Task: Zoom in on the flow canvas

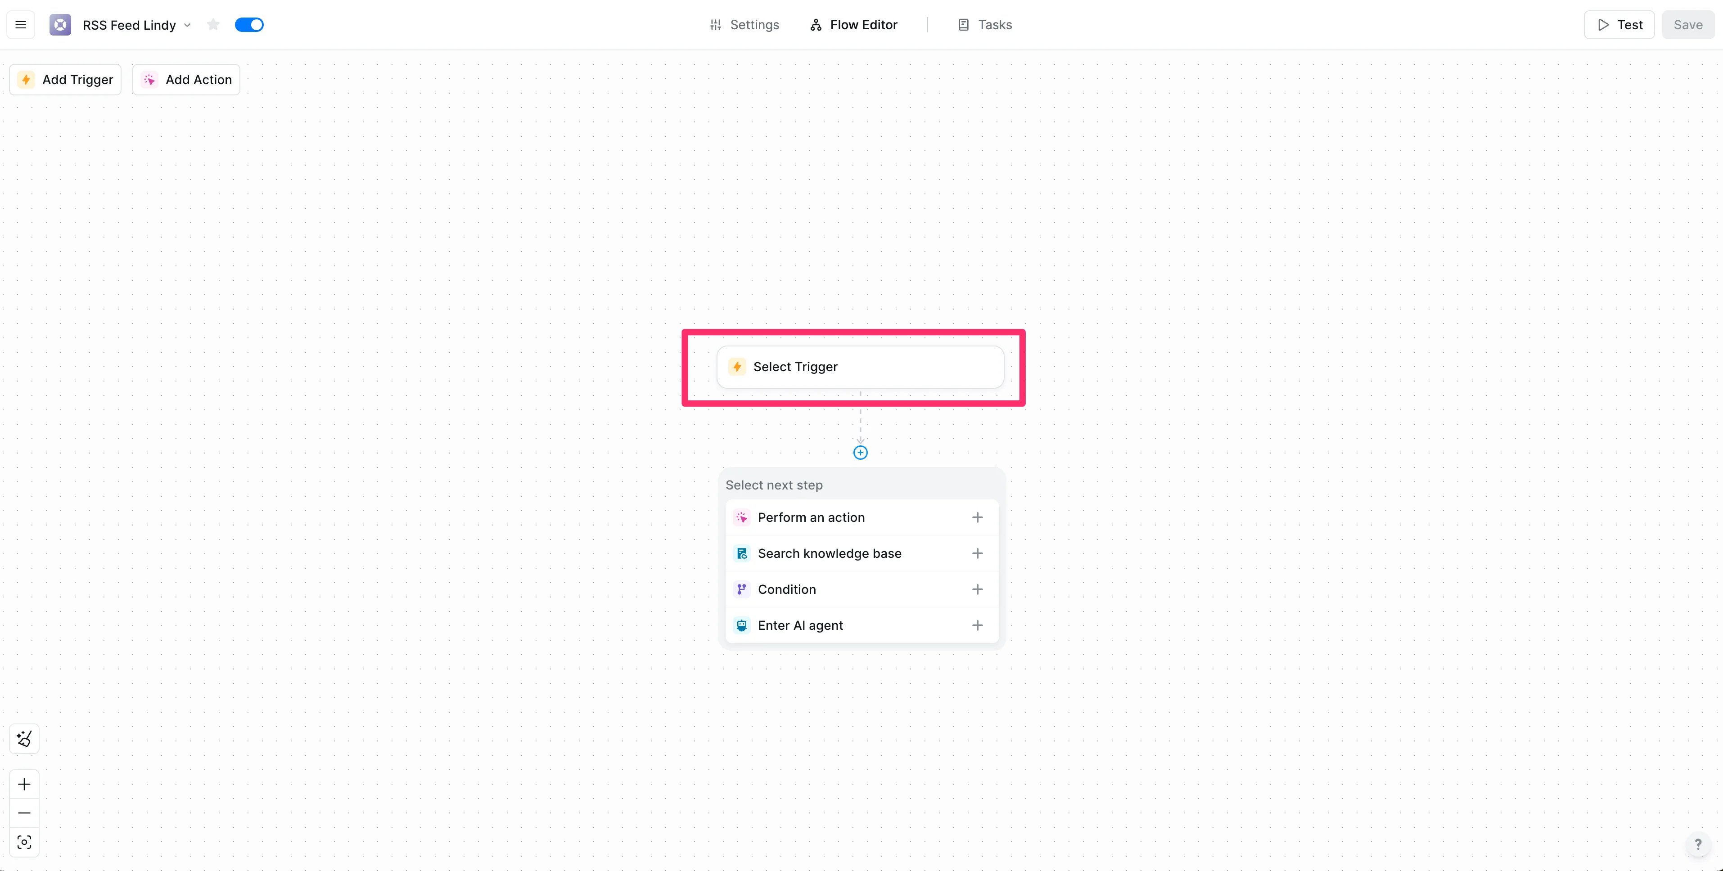Action: point(24,784)
